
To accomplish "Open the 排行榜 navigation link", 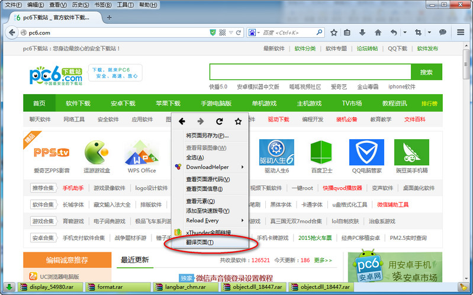I will tap(430, 104).
